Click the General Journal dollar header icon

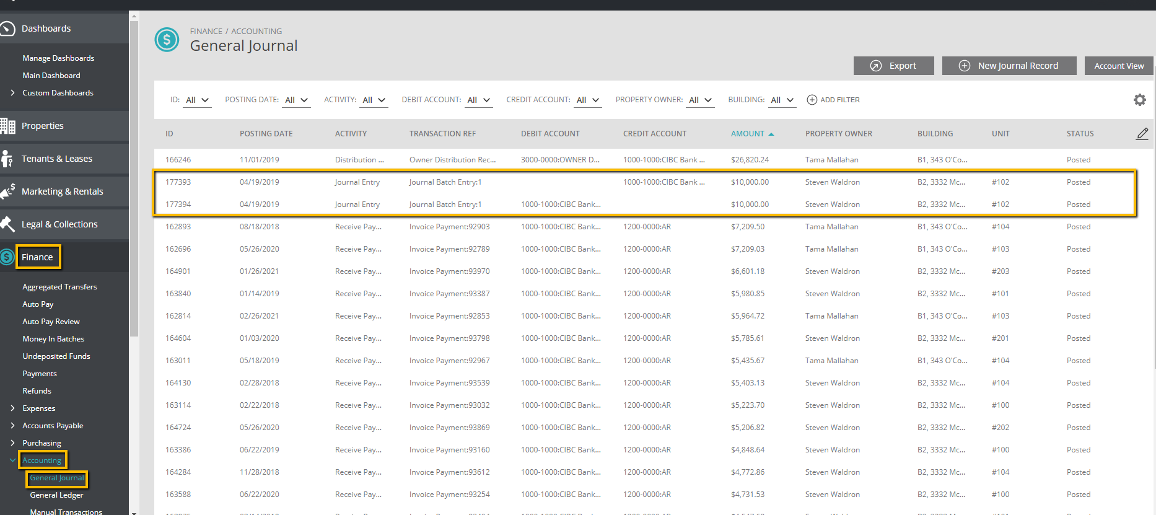coord(167,40)
